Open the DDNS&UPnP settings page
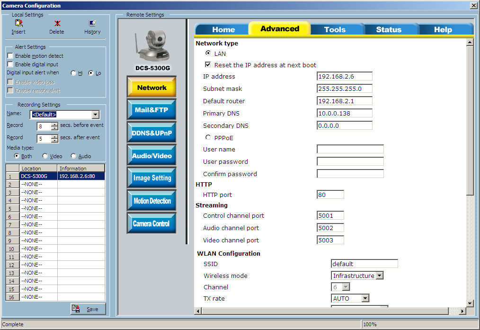The width and height of the screenshot is (480, 330). 151,133
